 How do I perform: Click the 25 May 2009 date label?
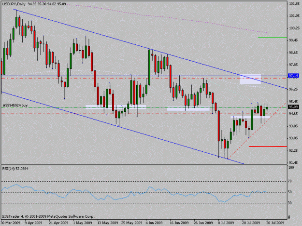(x=132, y=223)
